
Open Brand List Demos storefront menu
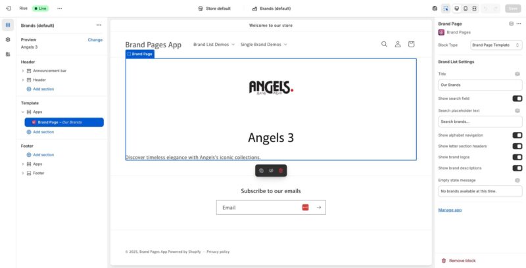pyautogui.click(x=214, y=45)
